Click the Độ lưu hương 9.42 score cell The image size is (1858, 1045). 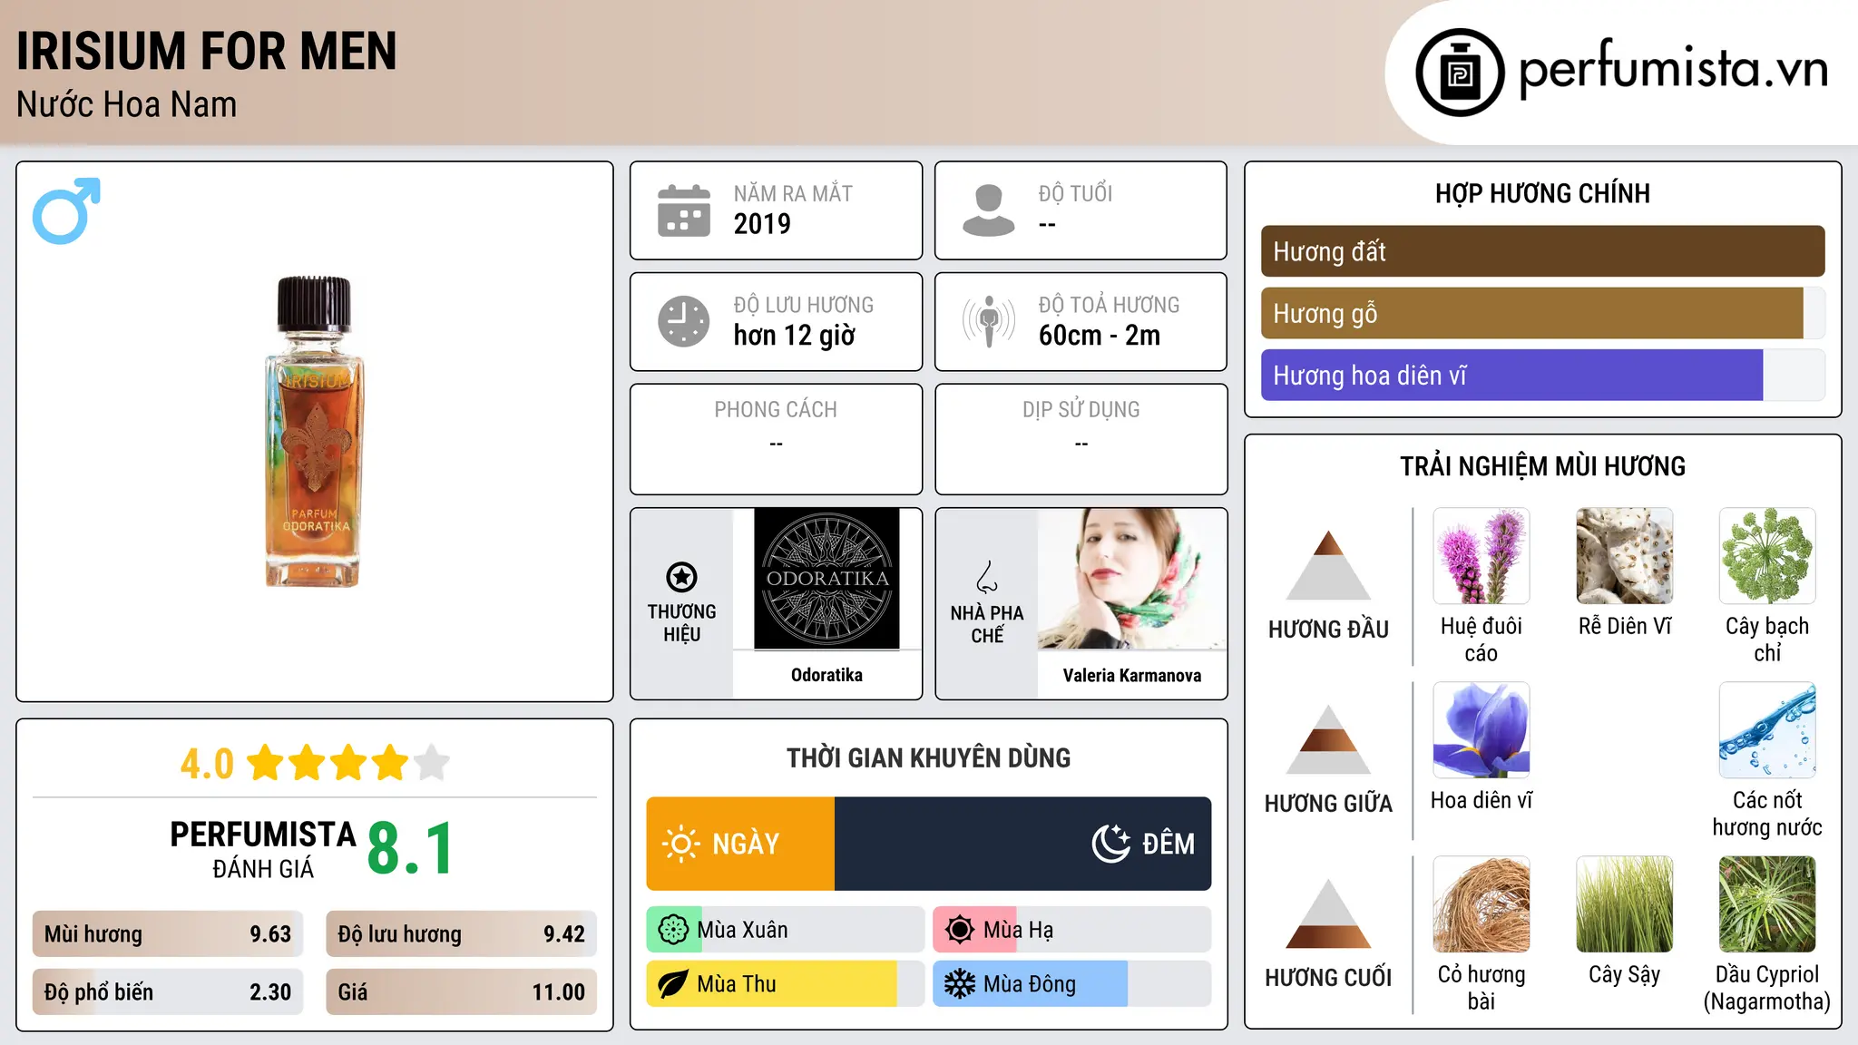(461, 934)
